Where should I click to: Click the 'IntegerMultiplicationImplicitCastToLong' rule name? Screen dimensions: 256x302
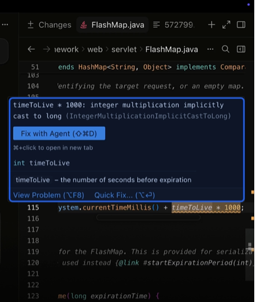pyautogui.click(x=148, y=116)
